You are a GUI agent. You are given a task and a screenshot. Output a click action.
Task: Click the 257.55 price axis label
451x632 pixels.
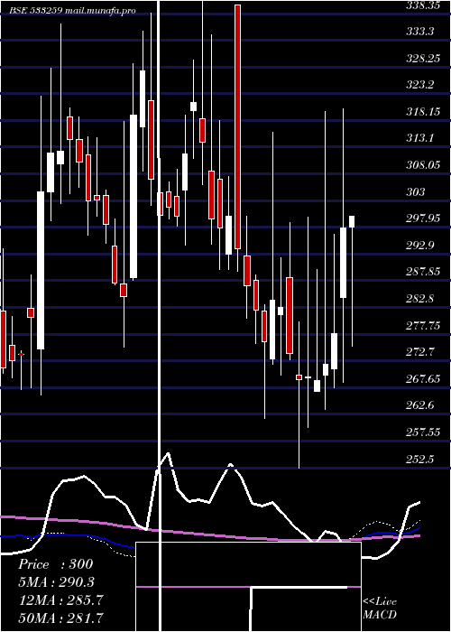[422, 432]
